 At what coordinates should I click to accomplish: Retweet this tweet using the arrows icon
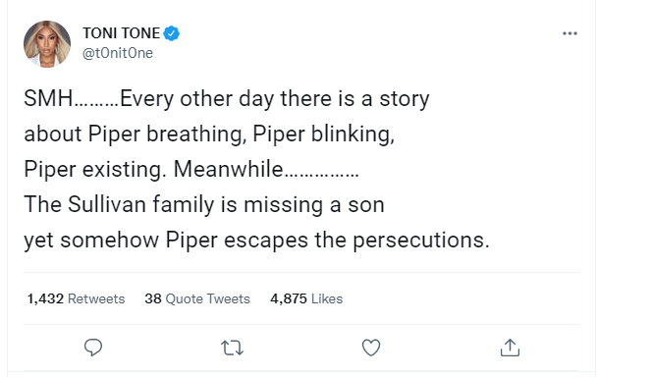pos(232,348)
